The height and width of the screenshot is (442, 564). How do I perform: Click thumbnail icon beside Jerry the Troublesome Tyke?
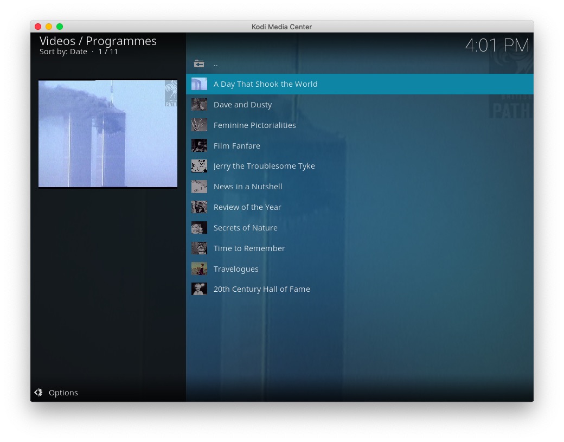pos(199,166)
